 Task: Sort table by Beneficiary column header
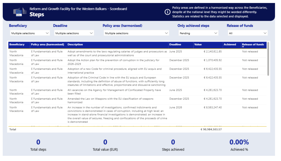tap(17, 44)
